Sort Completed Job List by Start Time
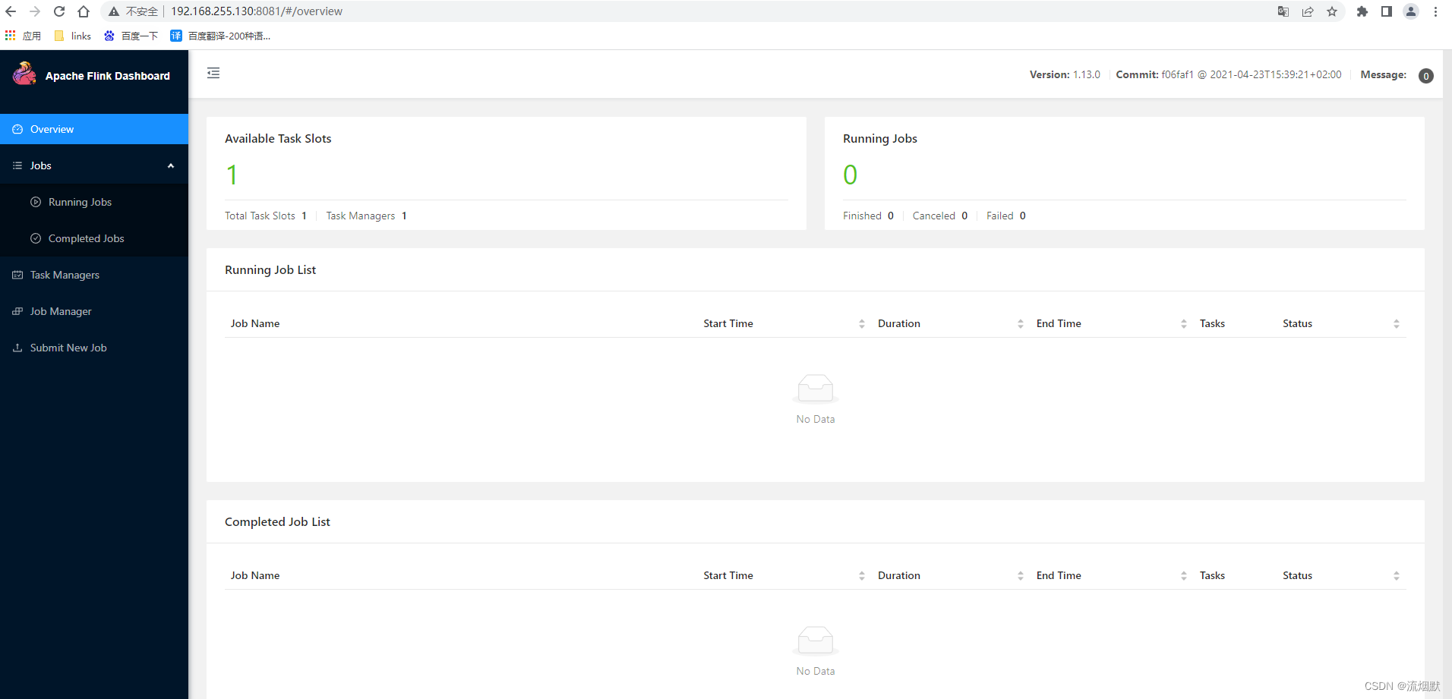The height and width of the screenshot is (699, 1452). click(x=862, y=576)
